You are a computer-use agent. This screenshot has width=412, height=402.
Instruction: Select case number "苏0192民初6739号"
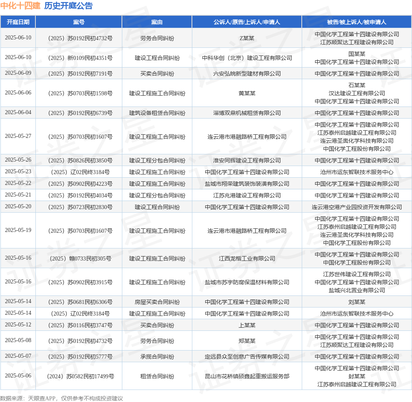tap(90, 113)
